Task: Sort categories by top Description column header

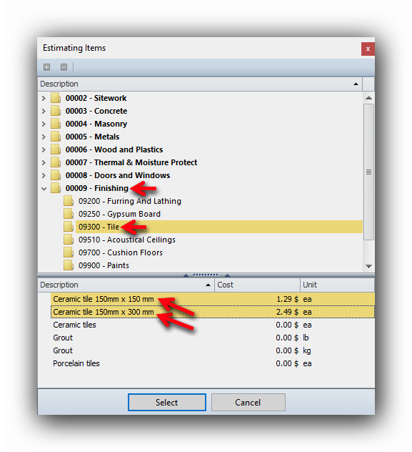Action: [200, 84]
